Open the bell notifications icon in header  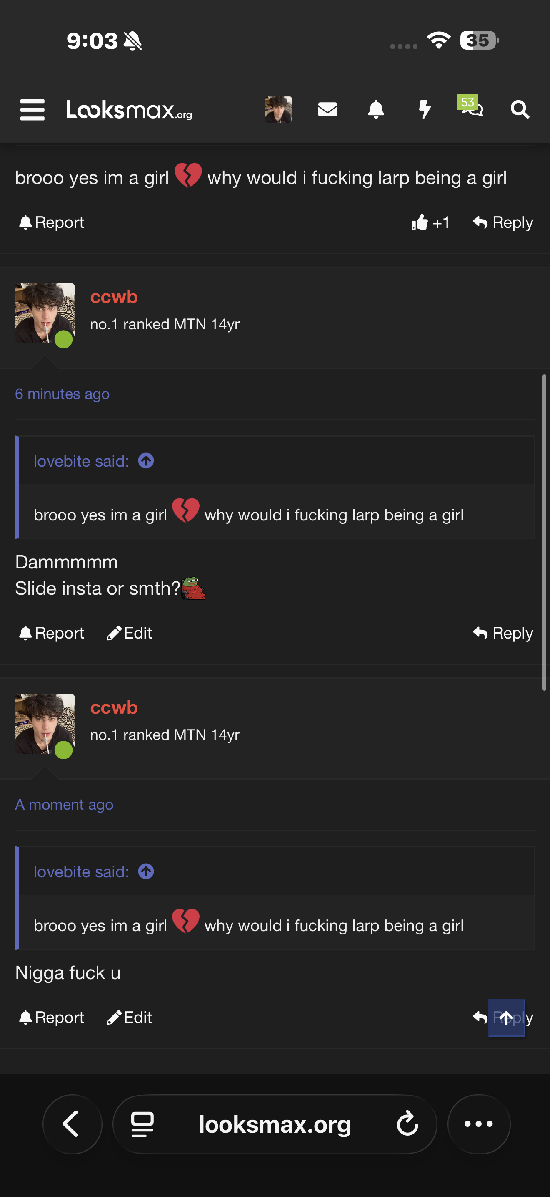pos(376,110)
